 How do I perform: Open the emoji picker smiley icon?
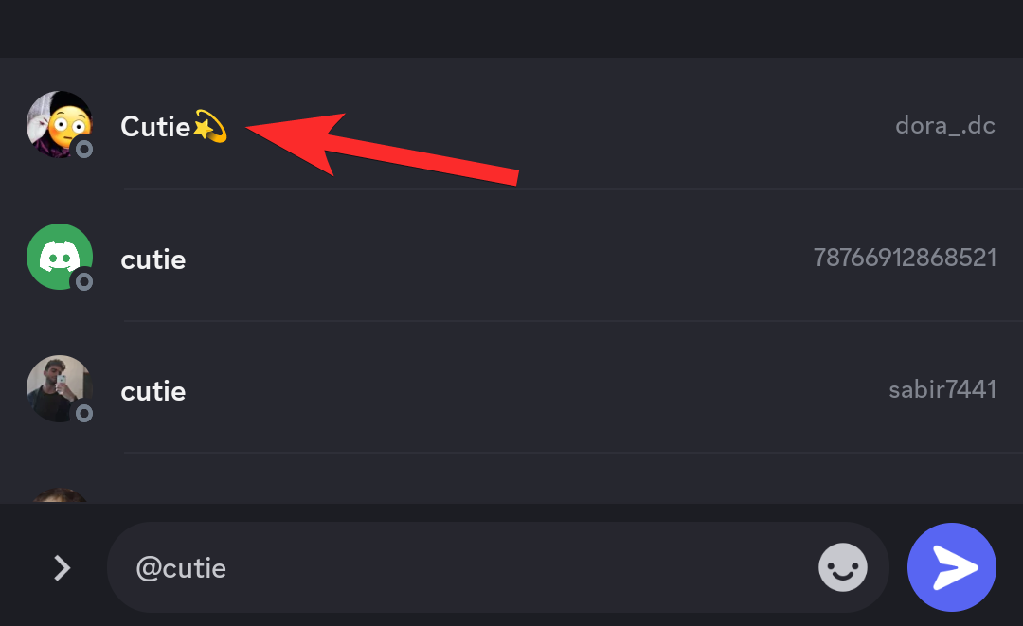843,567
